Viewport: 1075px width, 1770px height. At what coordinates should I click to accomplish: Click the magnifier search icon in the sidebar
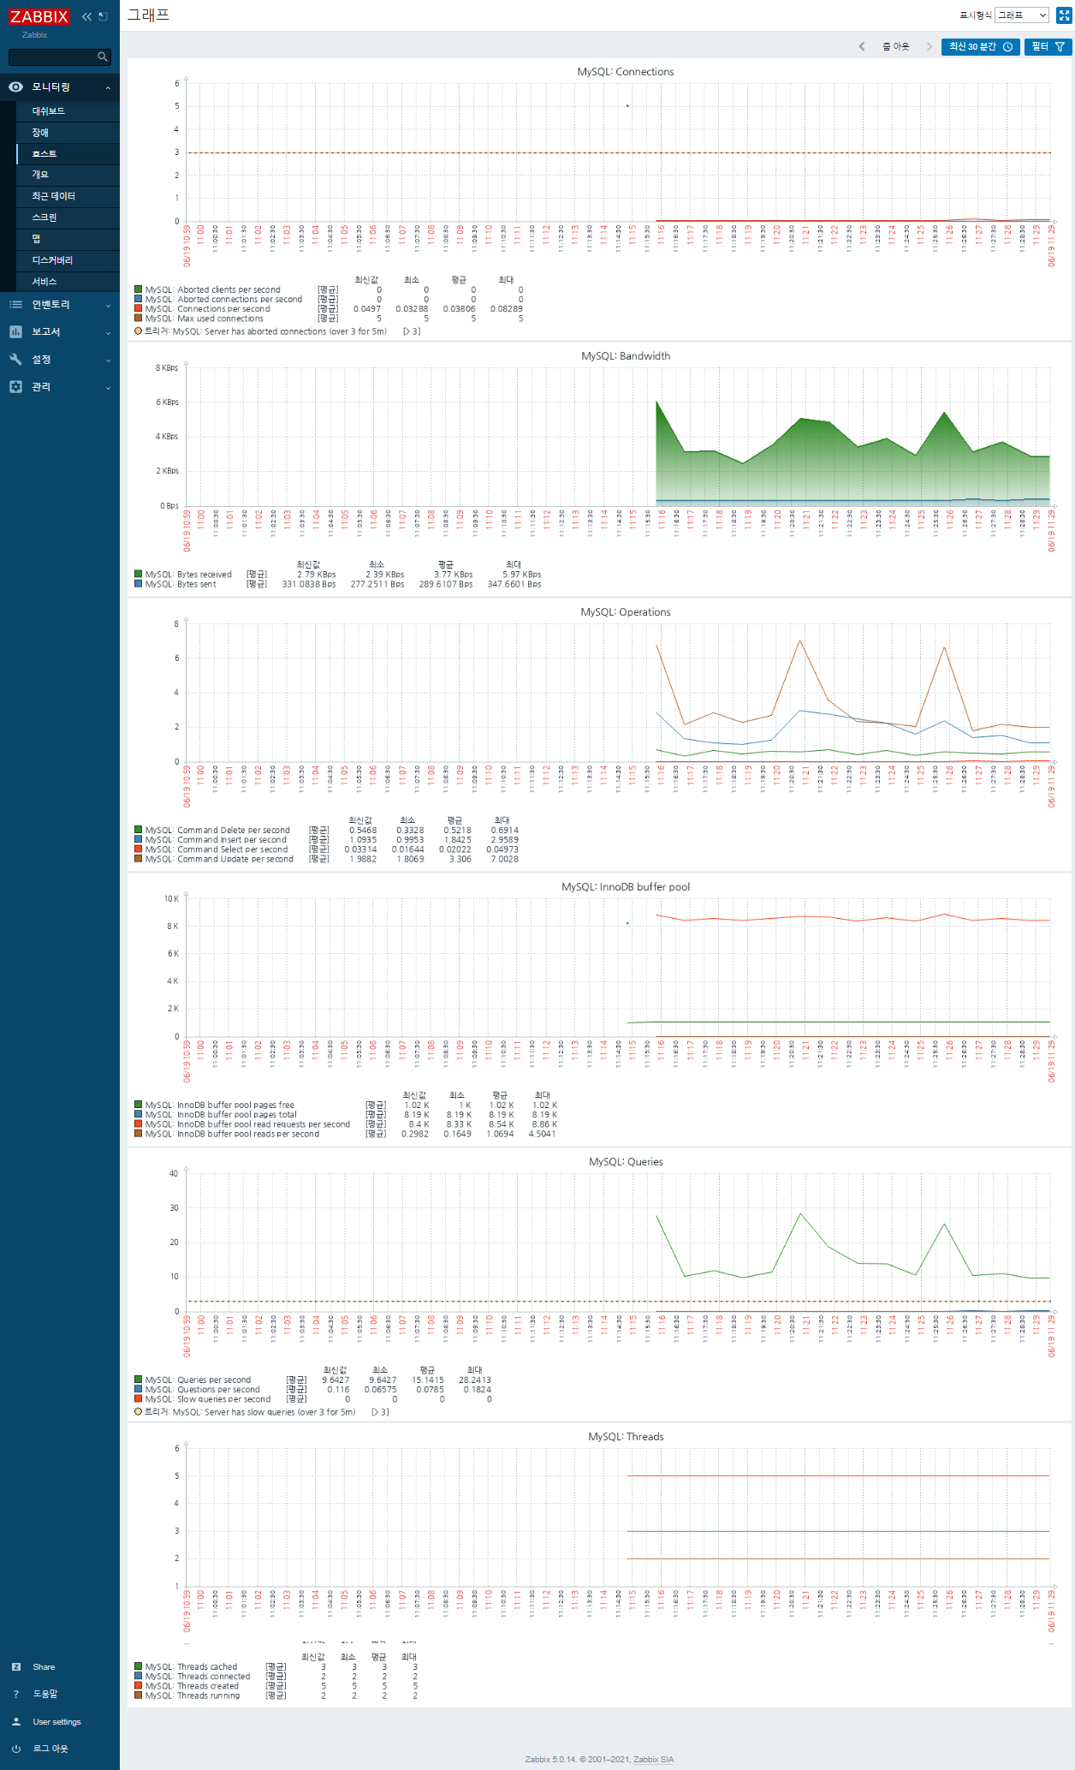(x=103, y=57)
